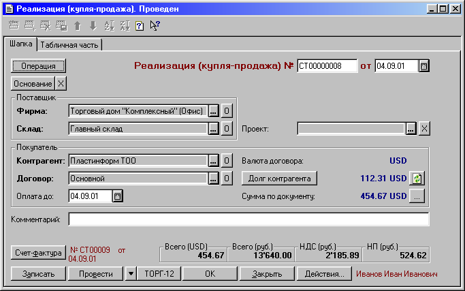Click the НП (руб.) value 524.62
Viewport: 465px width, 291px height.
[413, 256]
